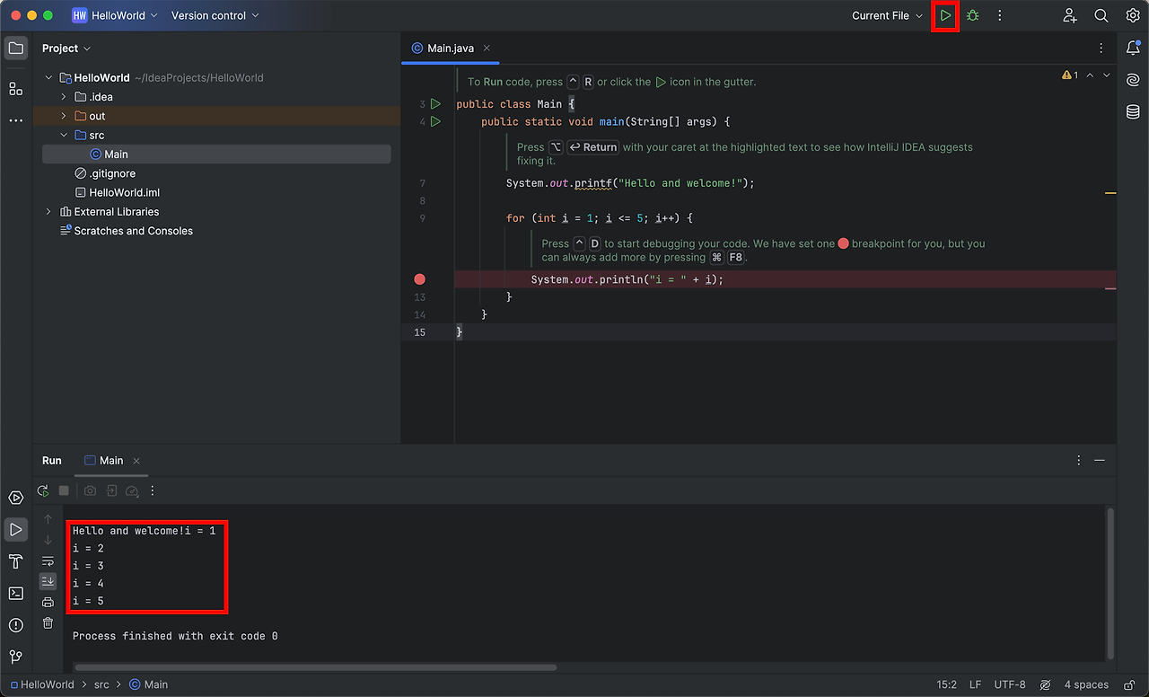This screenshot has width=1149, height=697.
Task: Click the 1 warning indicator in editor
Action: pos(1070,75)
